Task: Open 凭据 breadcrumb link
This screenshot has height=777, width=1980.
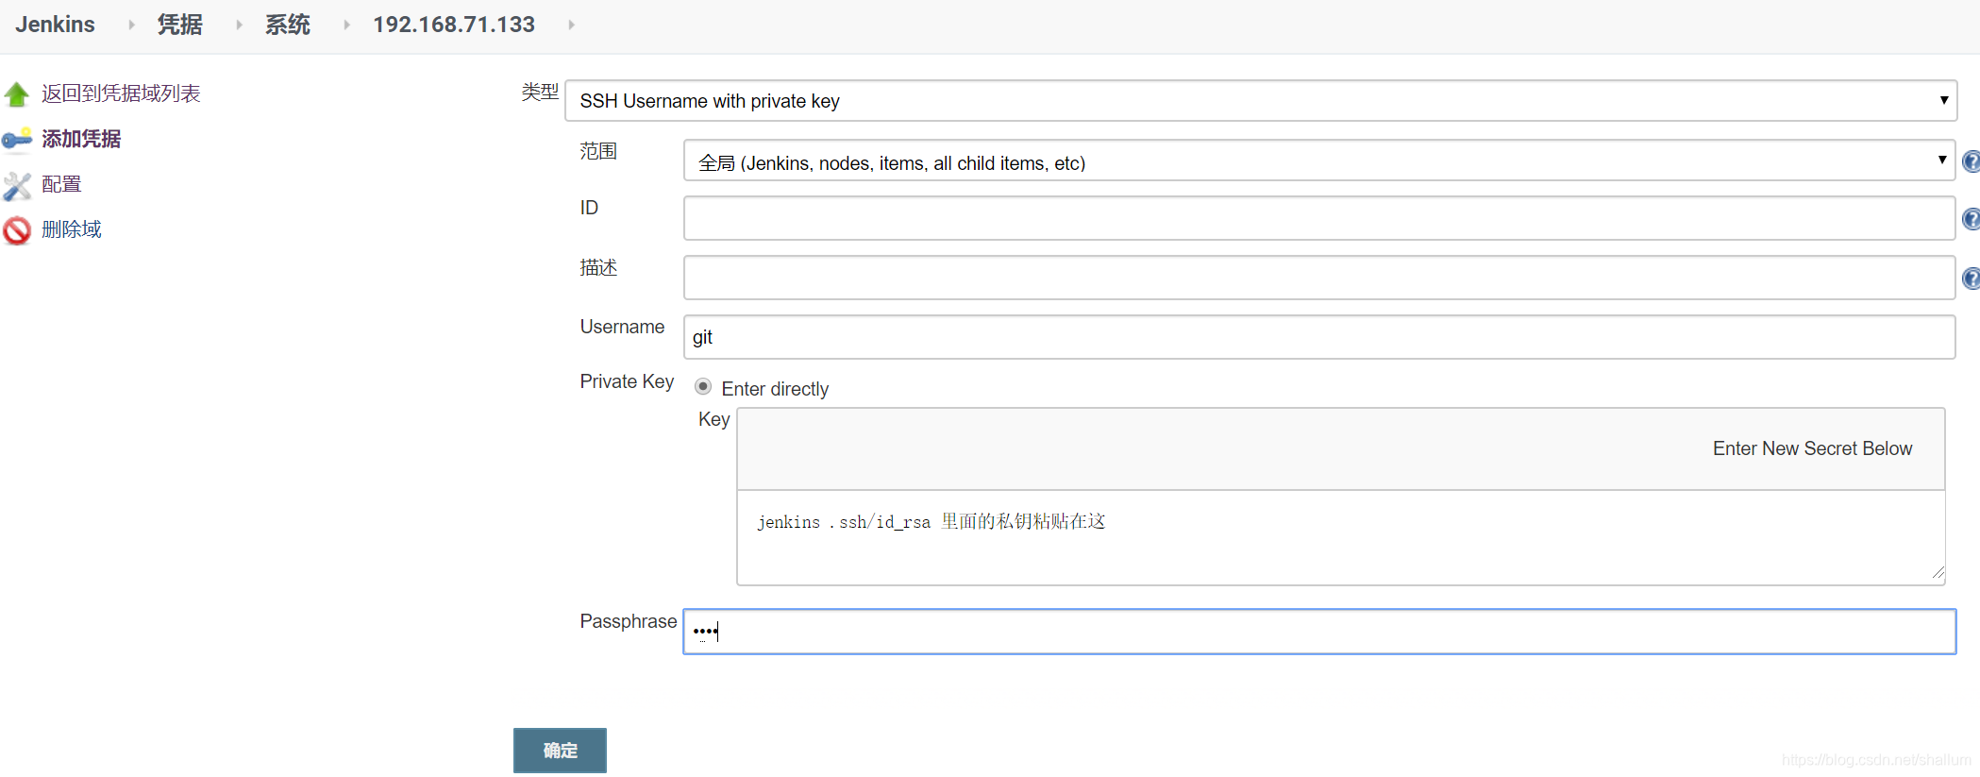Action: click(x=179, y=25)
